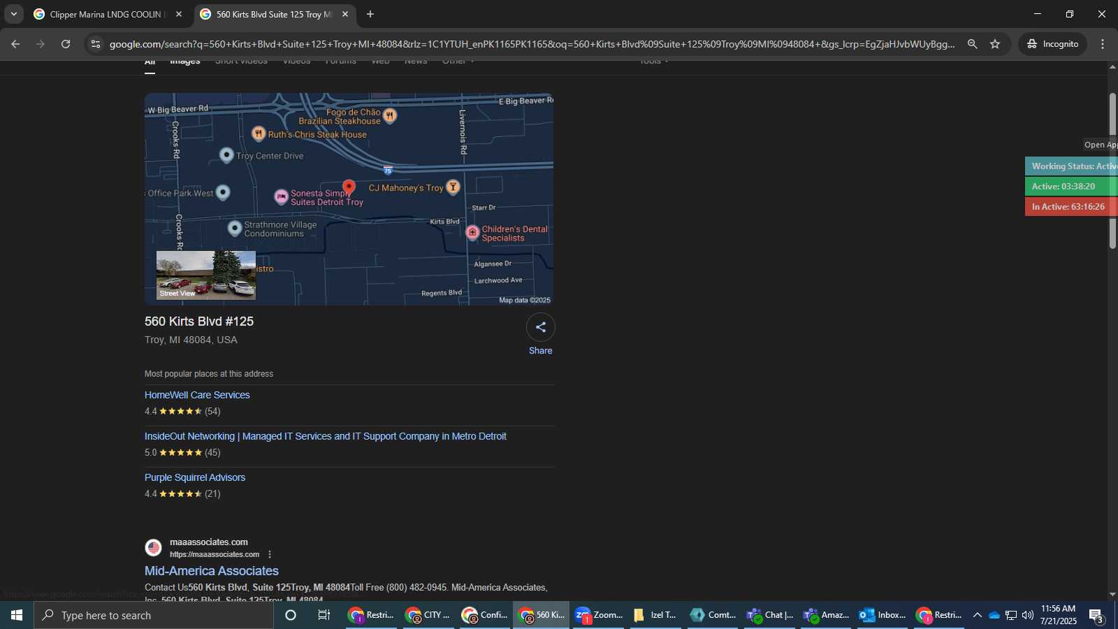Click the 'Troy, MI 48084, USA' text
This screenshot has width=1118, height=629.
click(x=191, y=340)
